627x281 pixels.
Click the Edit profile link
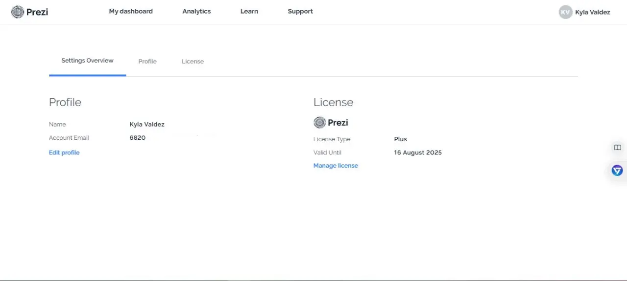tap(64, 152)
